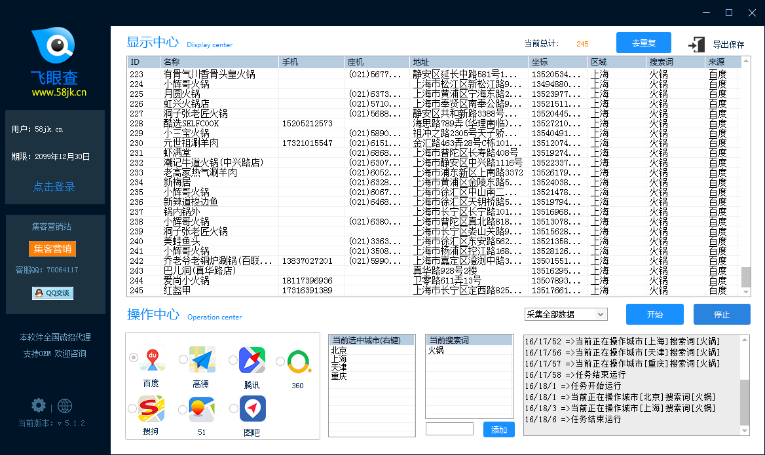Click the 腾讯 map source icon
765x455 pixels.
click(x=252, y=360)
